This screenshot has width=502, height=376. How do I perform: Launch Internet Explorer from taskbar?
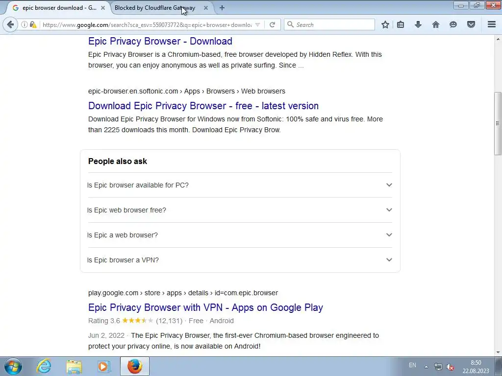44,366
